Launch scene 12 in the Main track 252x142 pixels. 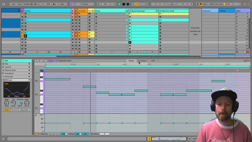click(237, 42)
